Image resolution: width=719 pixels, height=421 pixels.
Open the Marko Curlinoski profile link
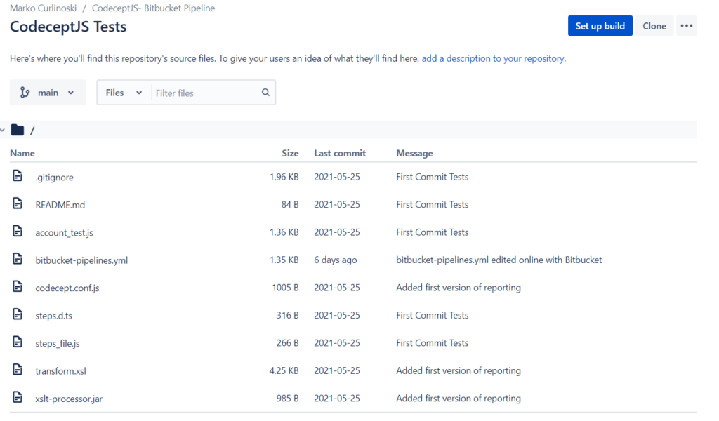tap(43, 8)
